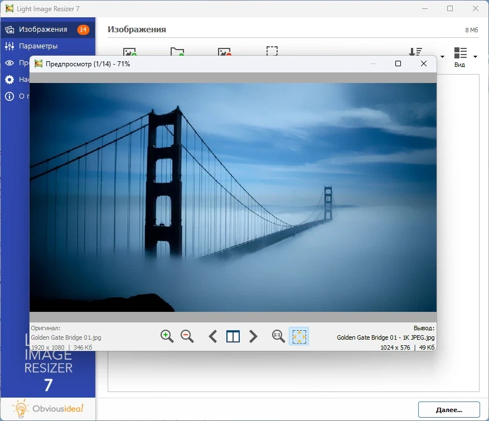Maximize the Предпросмотр preview window

pos(398,63)
